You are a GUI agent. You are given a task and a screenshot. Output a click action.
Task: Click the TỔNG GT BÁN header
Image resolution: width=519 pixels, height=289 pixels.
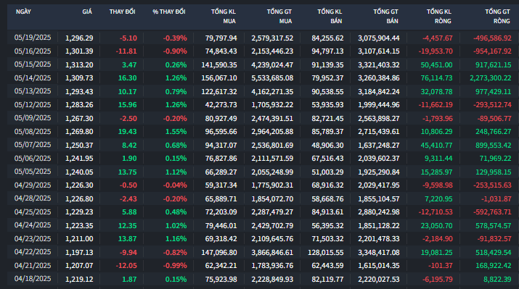(385, 17)
